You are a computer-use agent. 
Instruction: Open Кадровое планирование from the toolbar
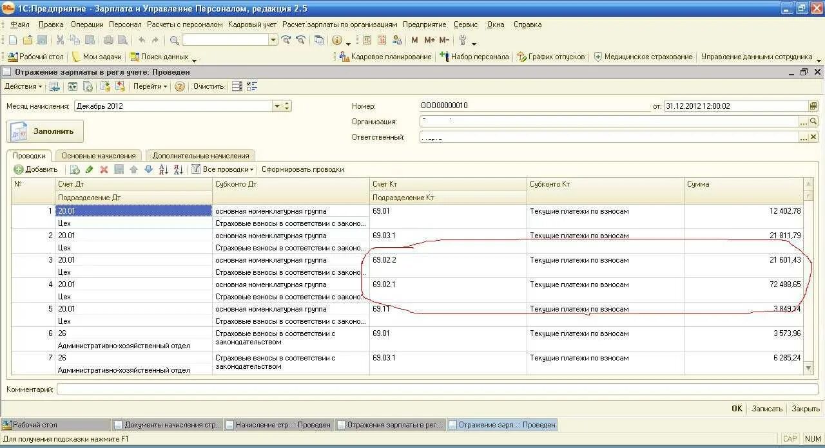[x=385, y=57]
